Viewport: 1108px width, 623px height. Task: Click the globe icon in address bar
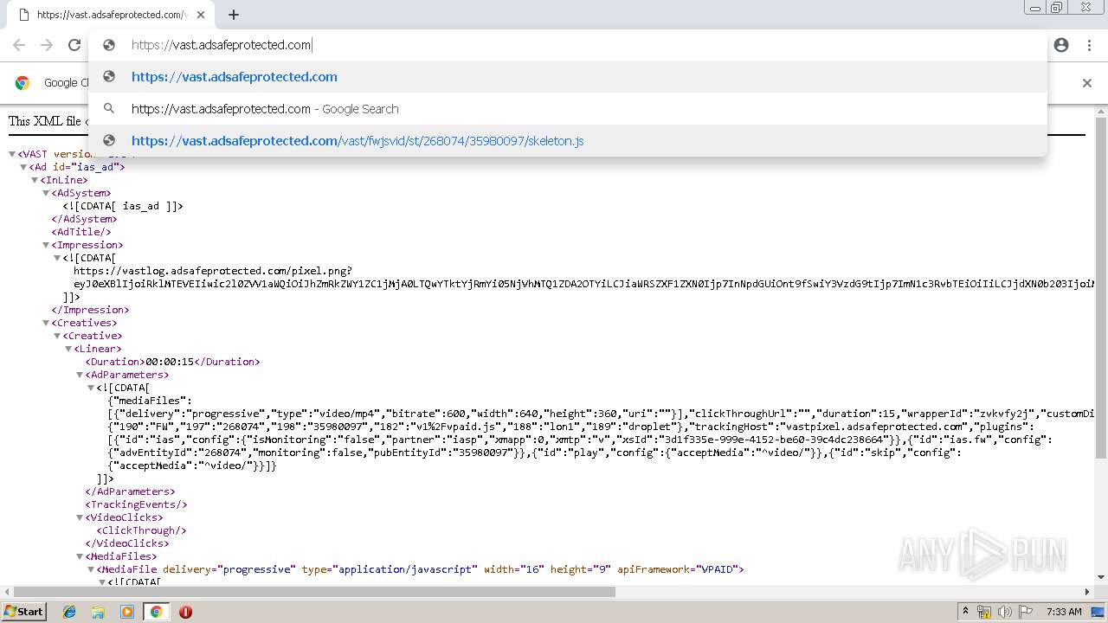pos(109,45)
